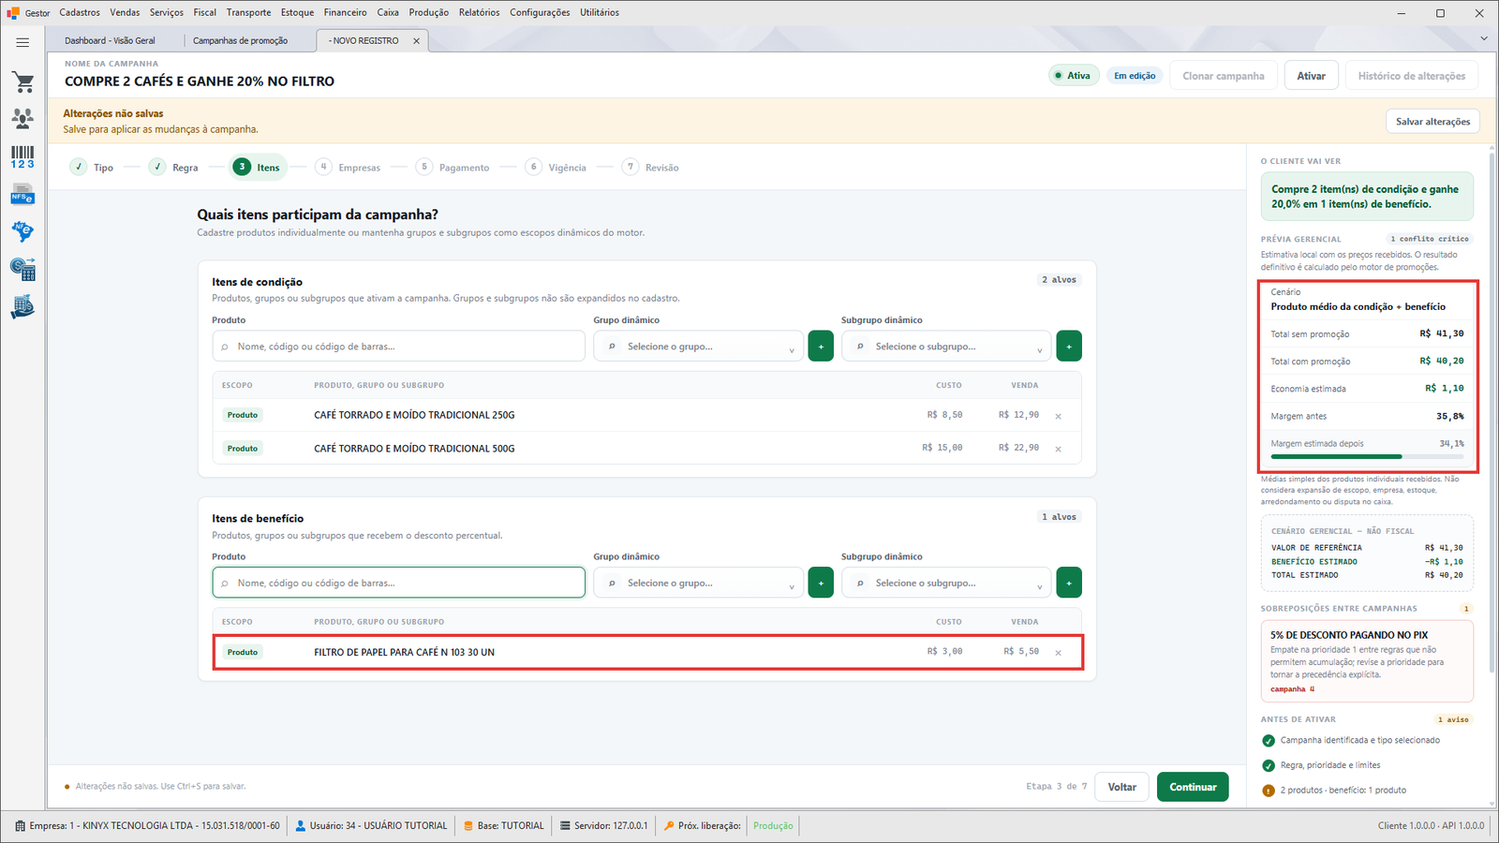This screenshot has height=843, width=1499.
Task: Remove CAFÉ TORRADO 250G row with X
Action: (x=1059, y=416)
